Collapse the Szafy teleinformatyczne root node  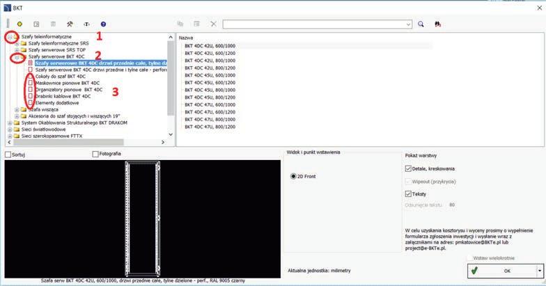click(10, 36)
